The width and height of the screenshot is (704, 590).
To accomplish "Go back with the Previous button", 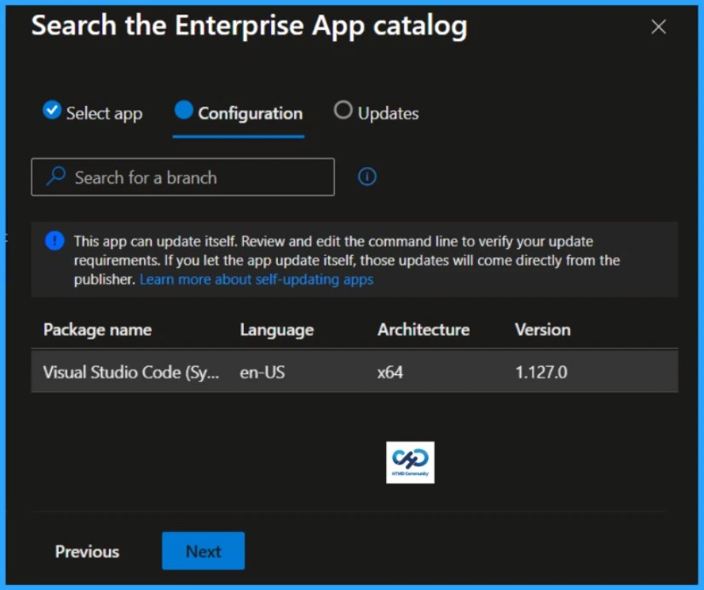I will coord(87,552).
